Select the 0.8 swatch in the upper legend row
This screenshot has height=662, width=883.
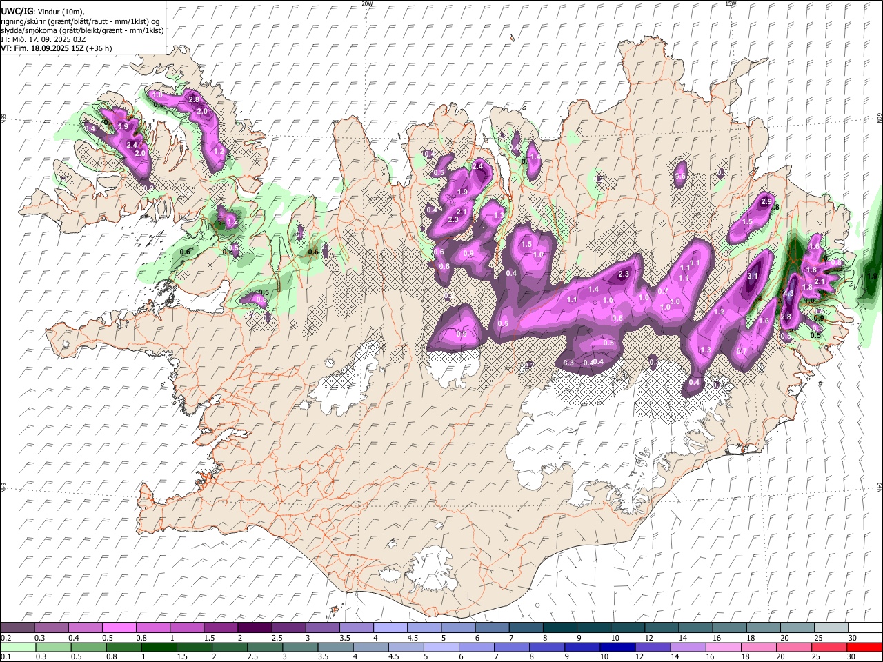[x=153, y=628]
